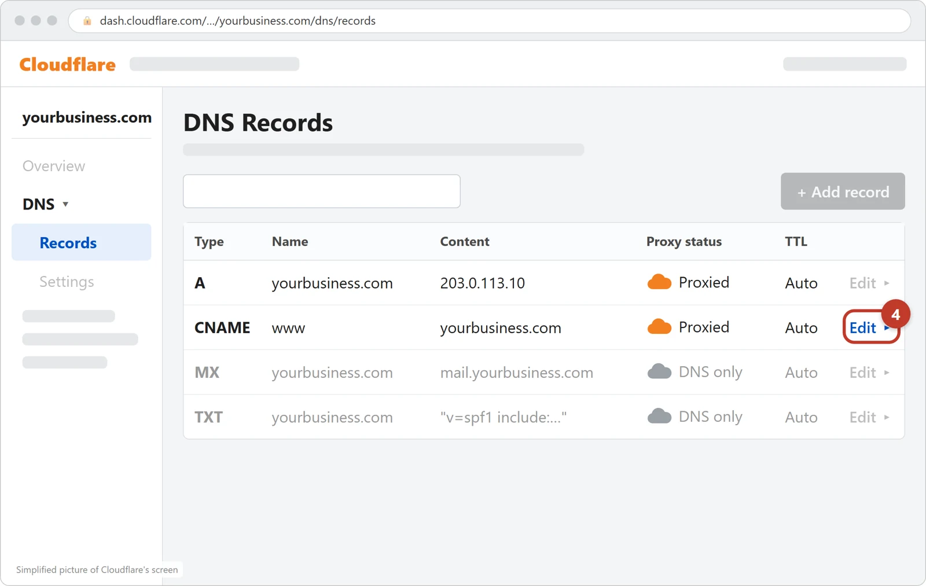Click the DNS Records page heading
The image size is (926, 586).
click(258, 123)
